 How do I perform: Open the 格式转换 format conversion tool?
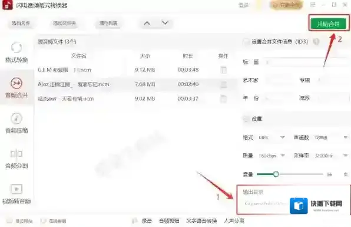click(x=16, y=52)
